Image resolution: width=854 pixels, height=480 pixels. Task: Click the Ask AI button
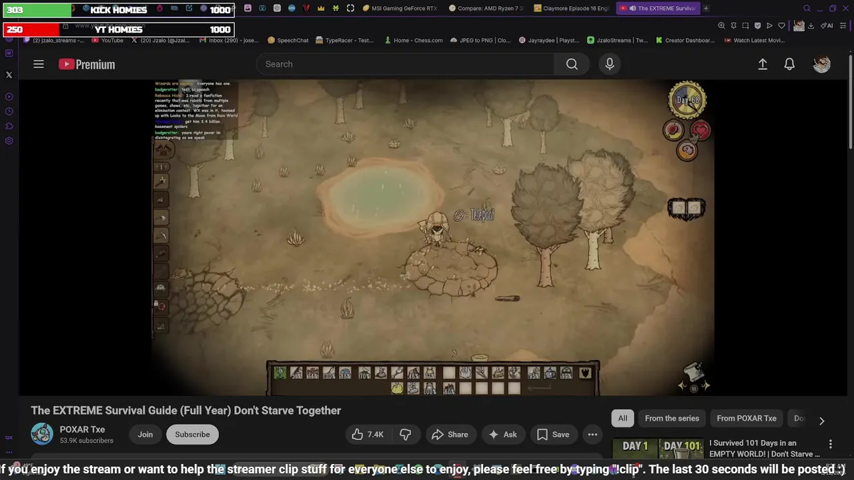[502, 434]
